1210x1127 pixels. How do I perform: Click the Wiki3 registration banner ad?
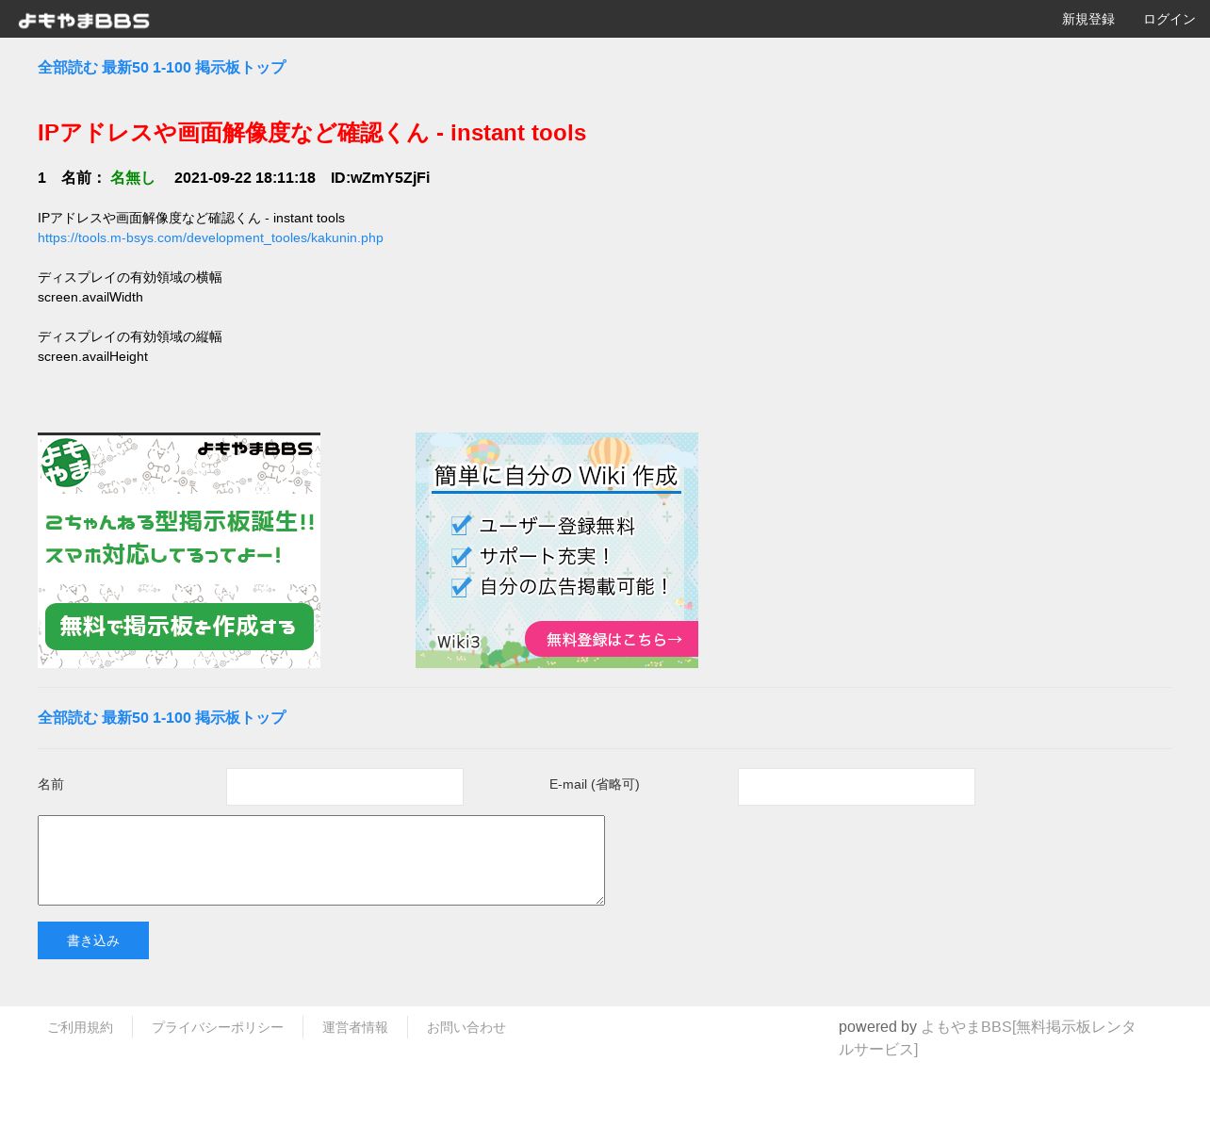[557, 550]
